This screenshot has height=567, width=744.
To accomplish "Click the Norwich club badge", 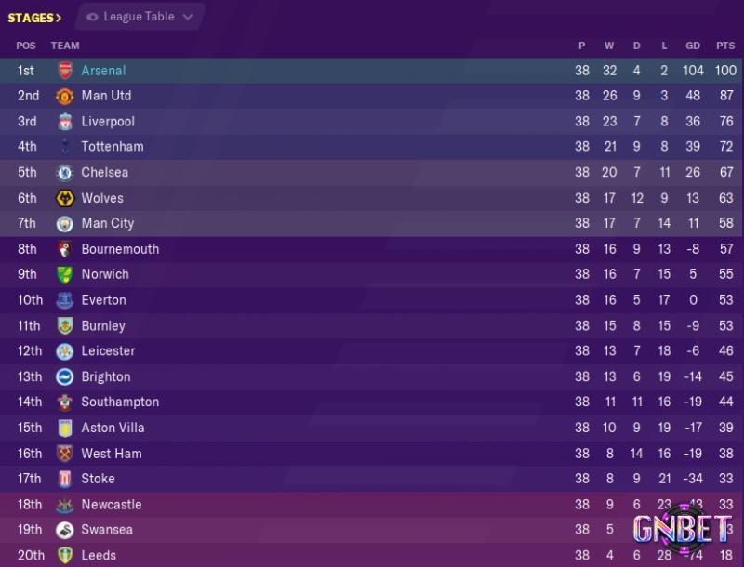I will [x=64, y=275].
